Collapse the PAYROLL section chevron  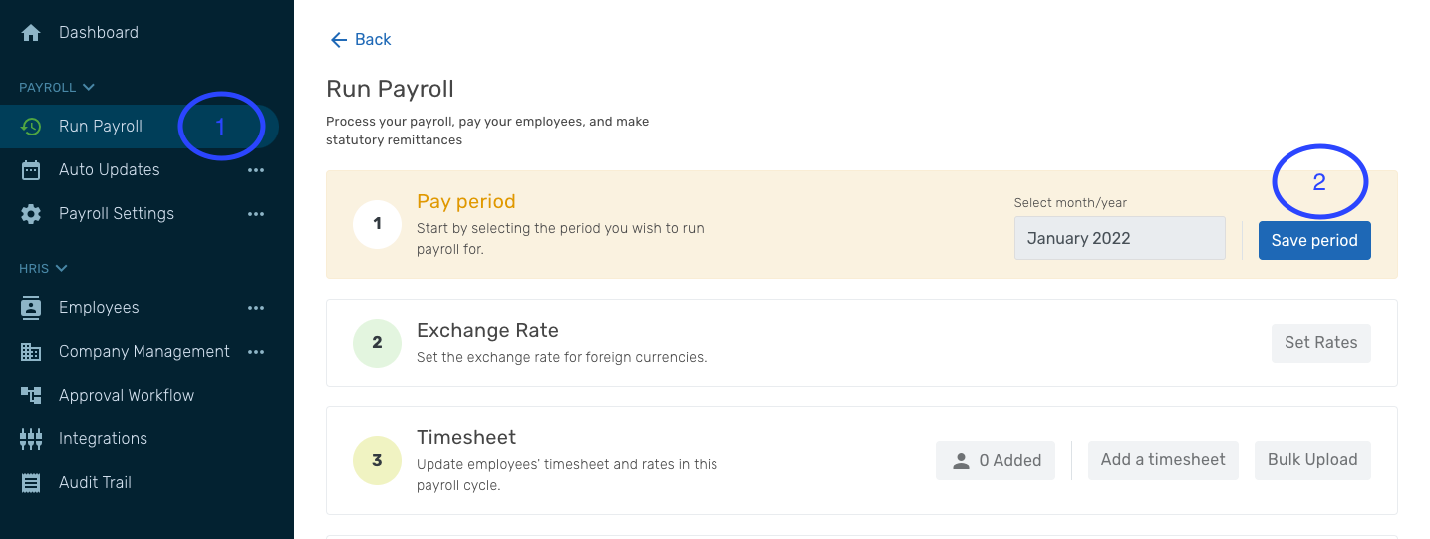[88, 88]
